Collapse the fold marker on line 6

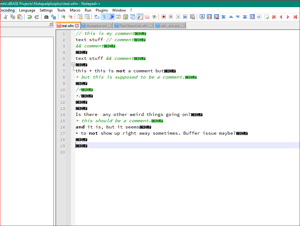pos(73,65)
